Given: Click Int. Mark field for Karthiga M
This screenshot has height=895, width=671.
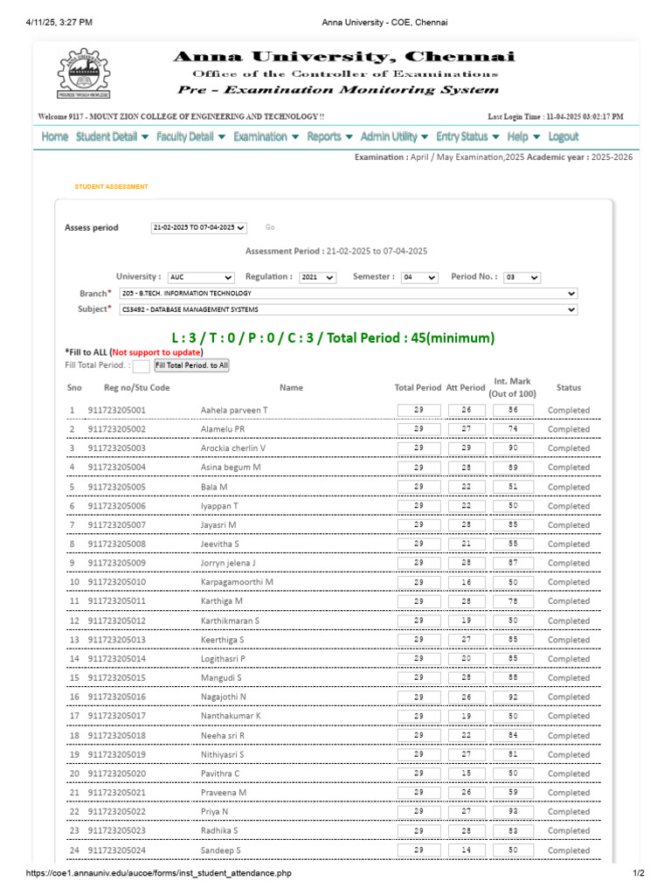Looking at the screenshot, I should point(513,601).
